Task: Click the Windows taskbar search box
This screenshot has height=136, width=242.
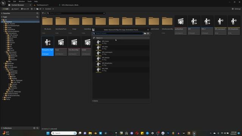Action: coord(64,133)
